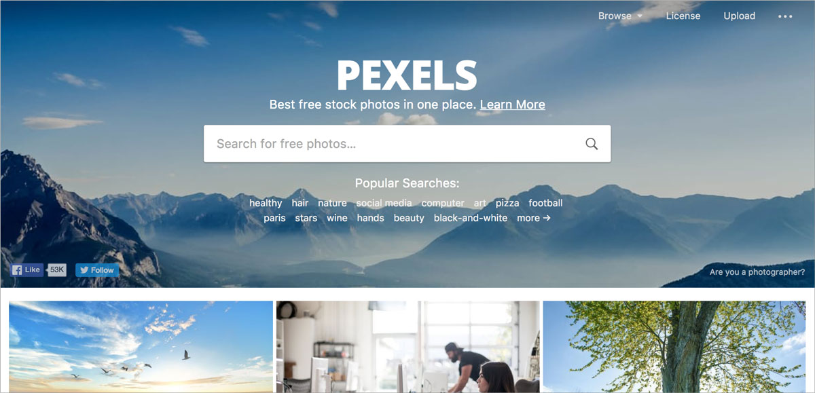Click 'Are you a photographer?' link

pos(757,272)
